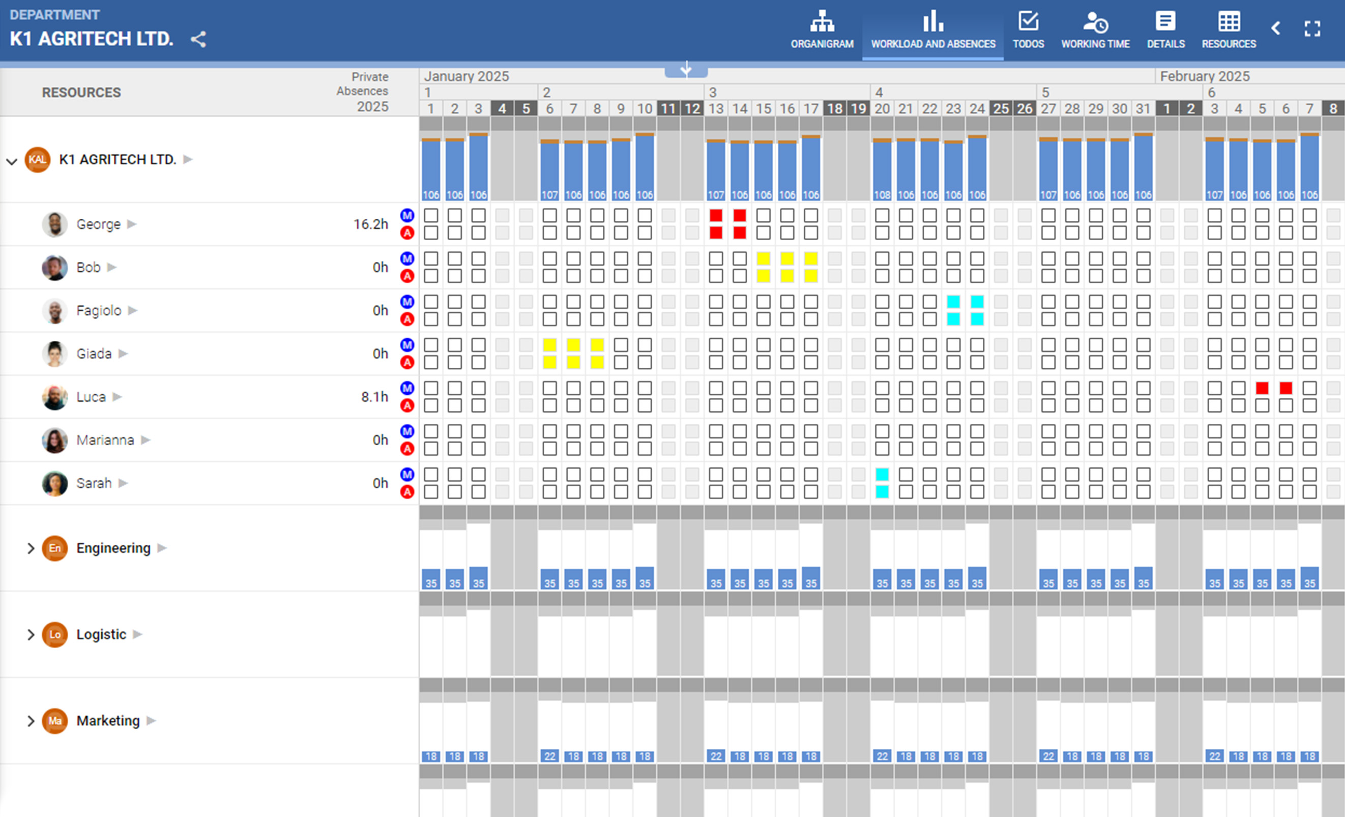Click the back chevron in header
This screenshot has width=1345, height=817.
tap(1275, 28)
